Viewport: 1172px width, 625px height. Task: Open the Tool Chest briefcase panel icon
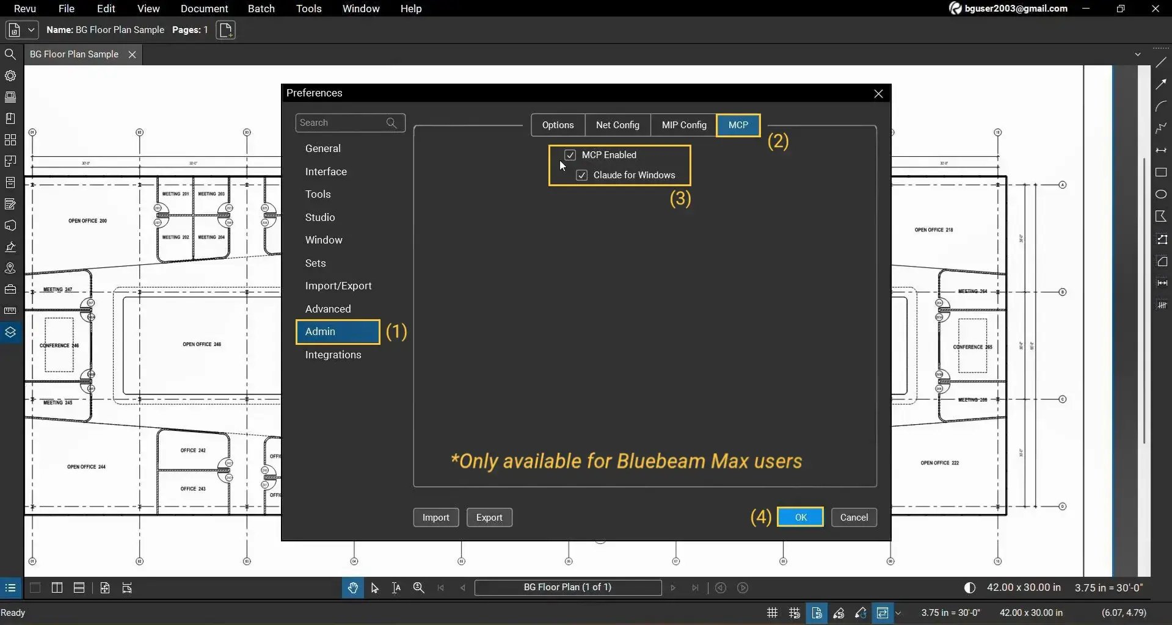coord(10,289)
